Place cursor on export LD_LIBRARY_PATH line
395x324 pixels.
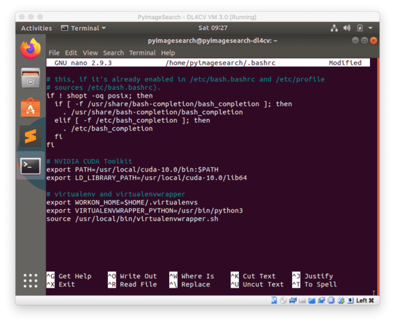[x=147, y=178]
